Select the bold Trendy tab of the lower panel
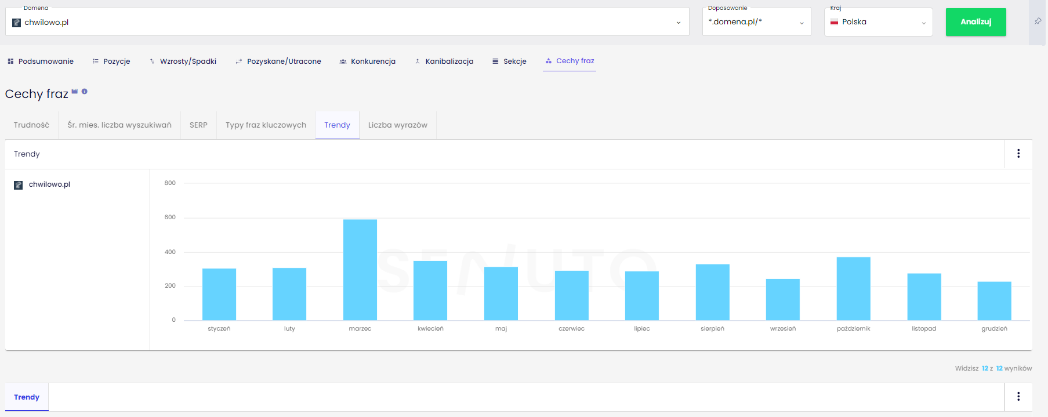Viewport: 1048px width, 417px height. pyautogui.click(x=27, y=397)
